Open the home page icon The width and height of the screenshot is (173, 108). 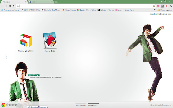pyautogui.click(x=14, y=6)
